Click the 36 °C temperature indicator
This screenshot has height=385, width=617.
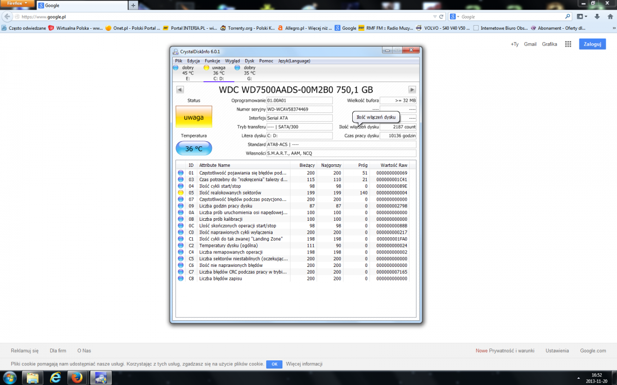(x=194, y=148)
